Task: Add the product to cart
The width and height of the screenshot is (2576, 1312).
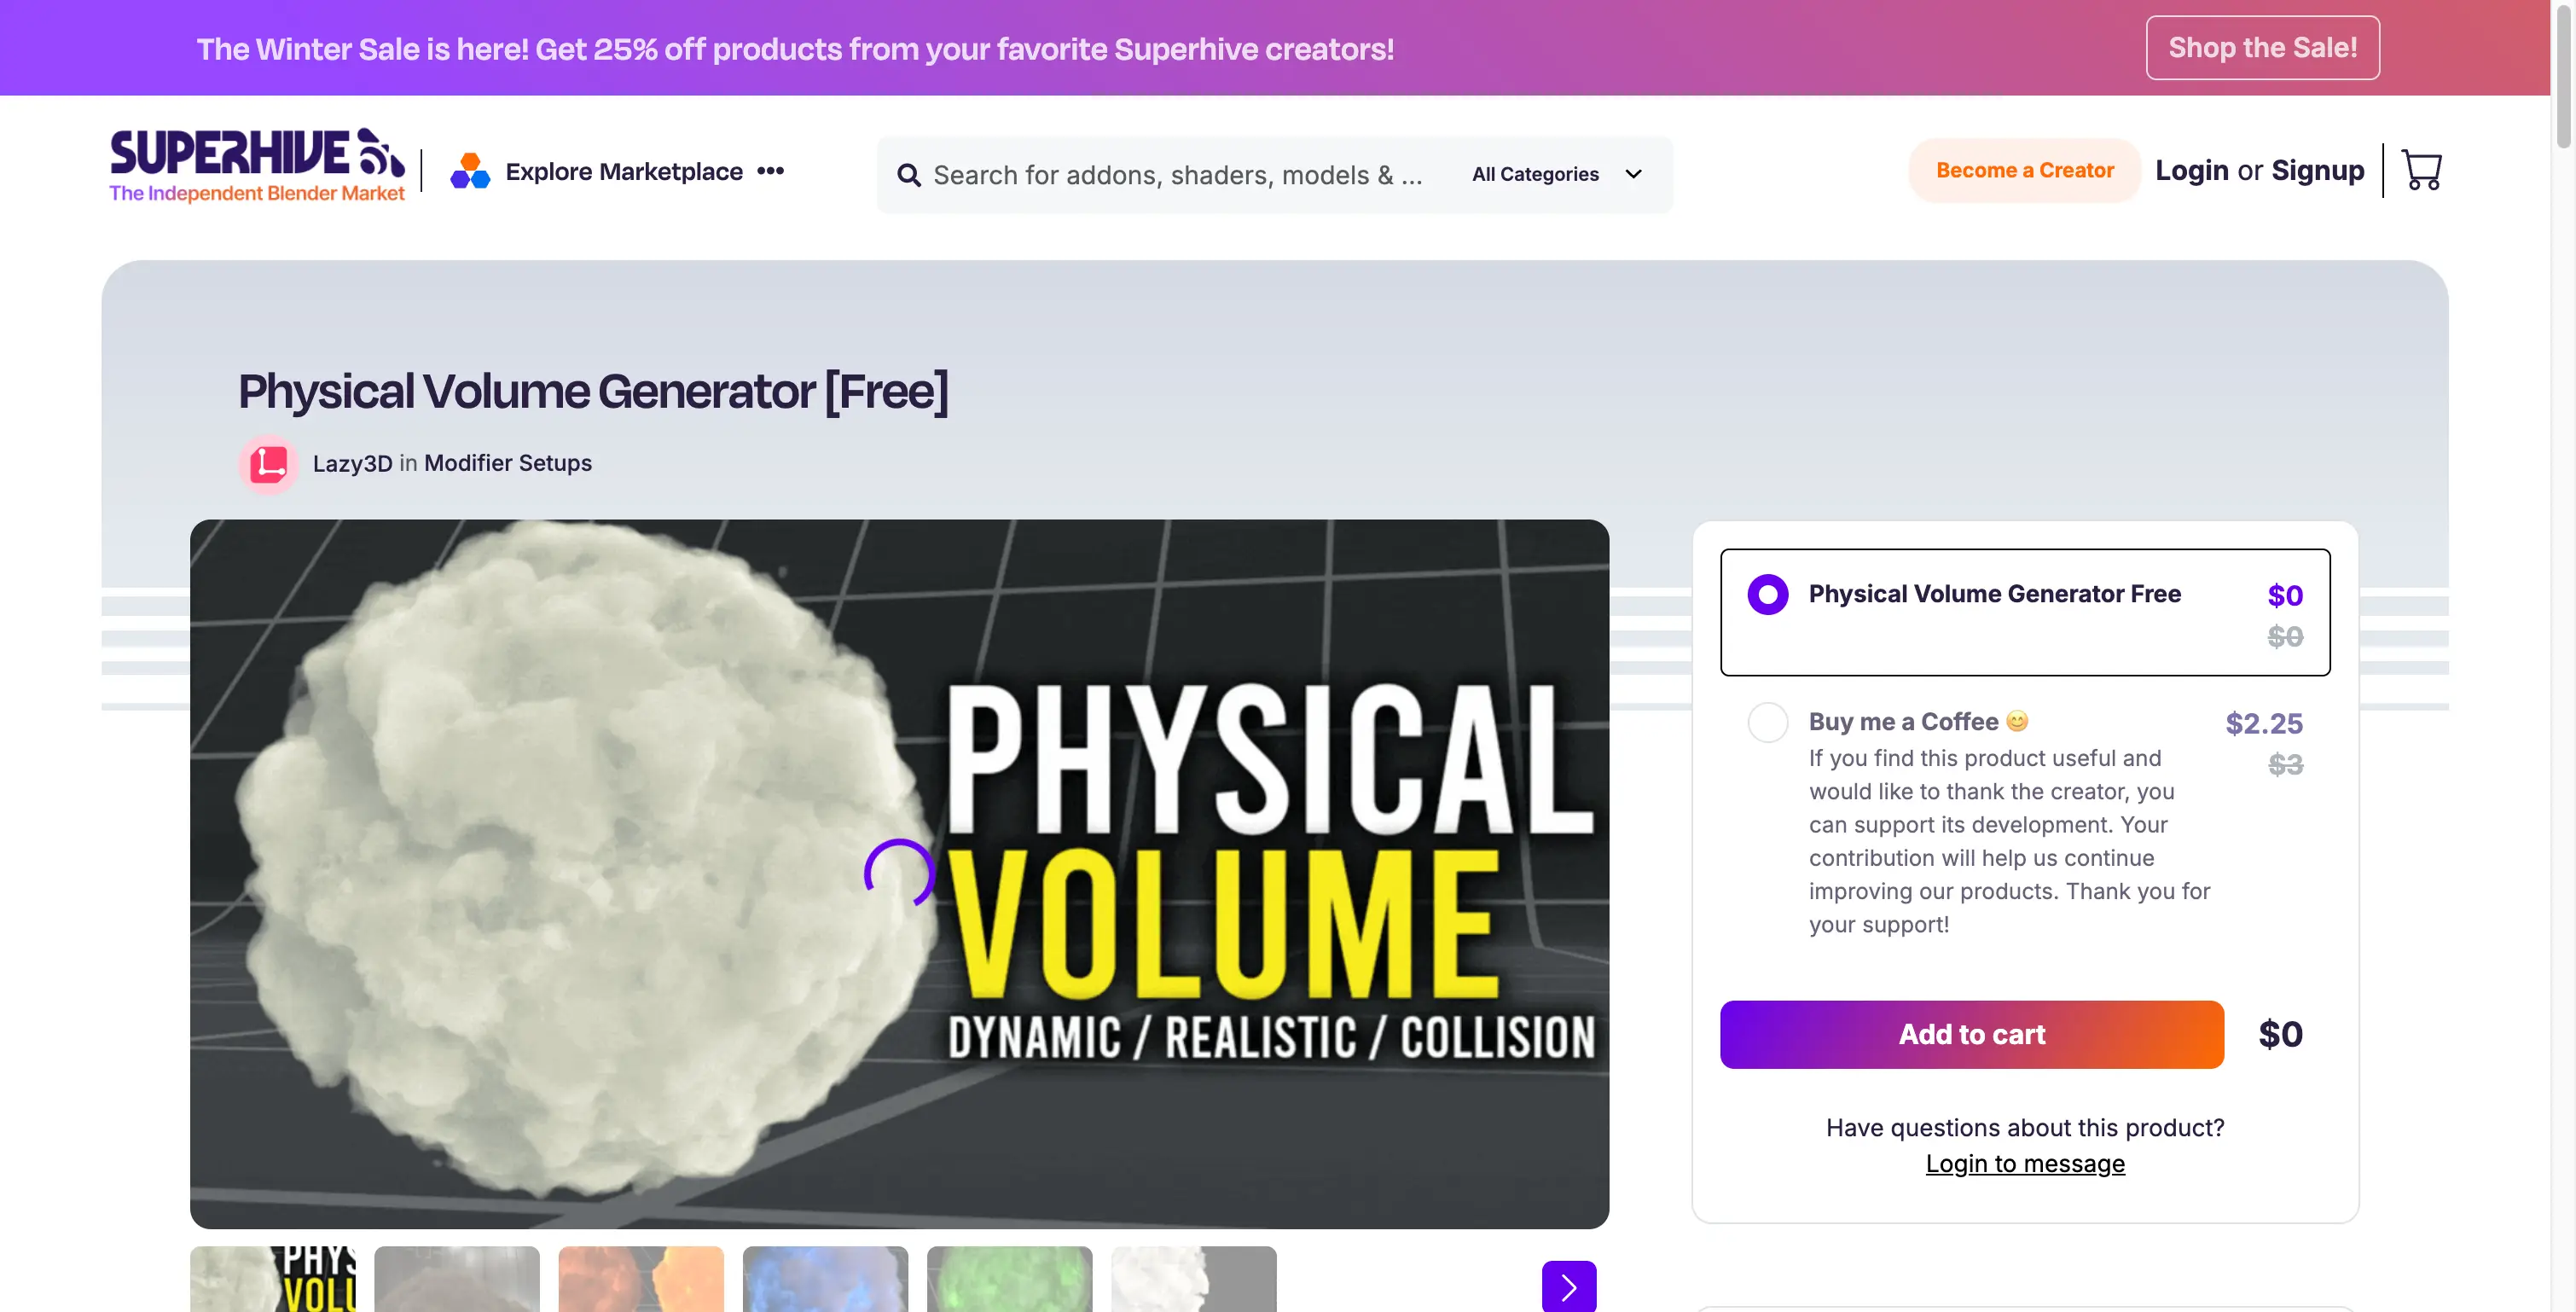Action: pyautogui.click(x=1970, y=1034)
